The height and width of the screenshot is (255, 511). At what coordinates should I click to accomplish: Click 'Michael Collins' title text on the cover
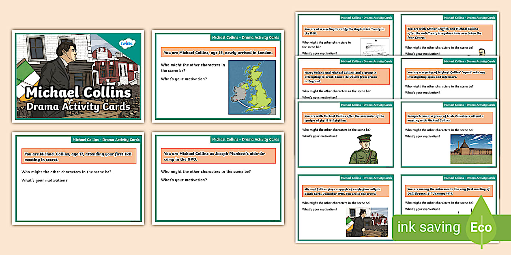[x=78, y=92]
